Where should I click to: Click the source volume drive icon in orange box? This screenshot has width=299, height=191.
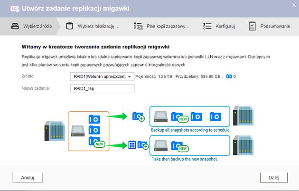78,131
